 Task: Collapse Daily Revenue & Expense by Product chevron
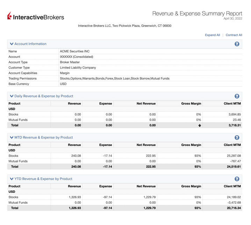pyautogui.click(x=12, y=96)
